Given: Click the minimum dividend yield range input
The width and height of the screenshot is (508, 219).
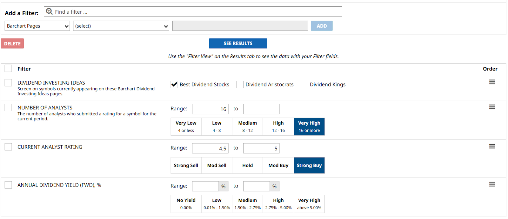Looking at the screenshot, I should (205, 186).
